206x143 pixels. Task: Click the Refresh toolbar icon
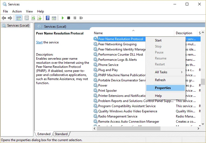(x=33, y=18)
